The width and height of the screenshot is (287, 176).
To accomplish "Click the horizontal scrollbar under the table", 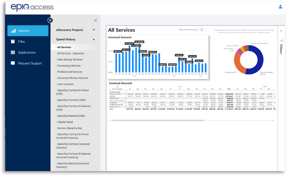I will point(158,120).
